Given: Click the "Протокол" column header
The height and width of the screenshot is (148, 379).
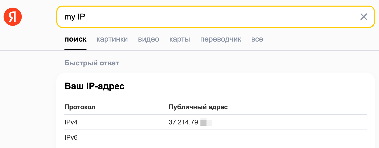Looking at the screenshot, I should pyautogui.click(x=80, y=107).
